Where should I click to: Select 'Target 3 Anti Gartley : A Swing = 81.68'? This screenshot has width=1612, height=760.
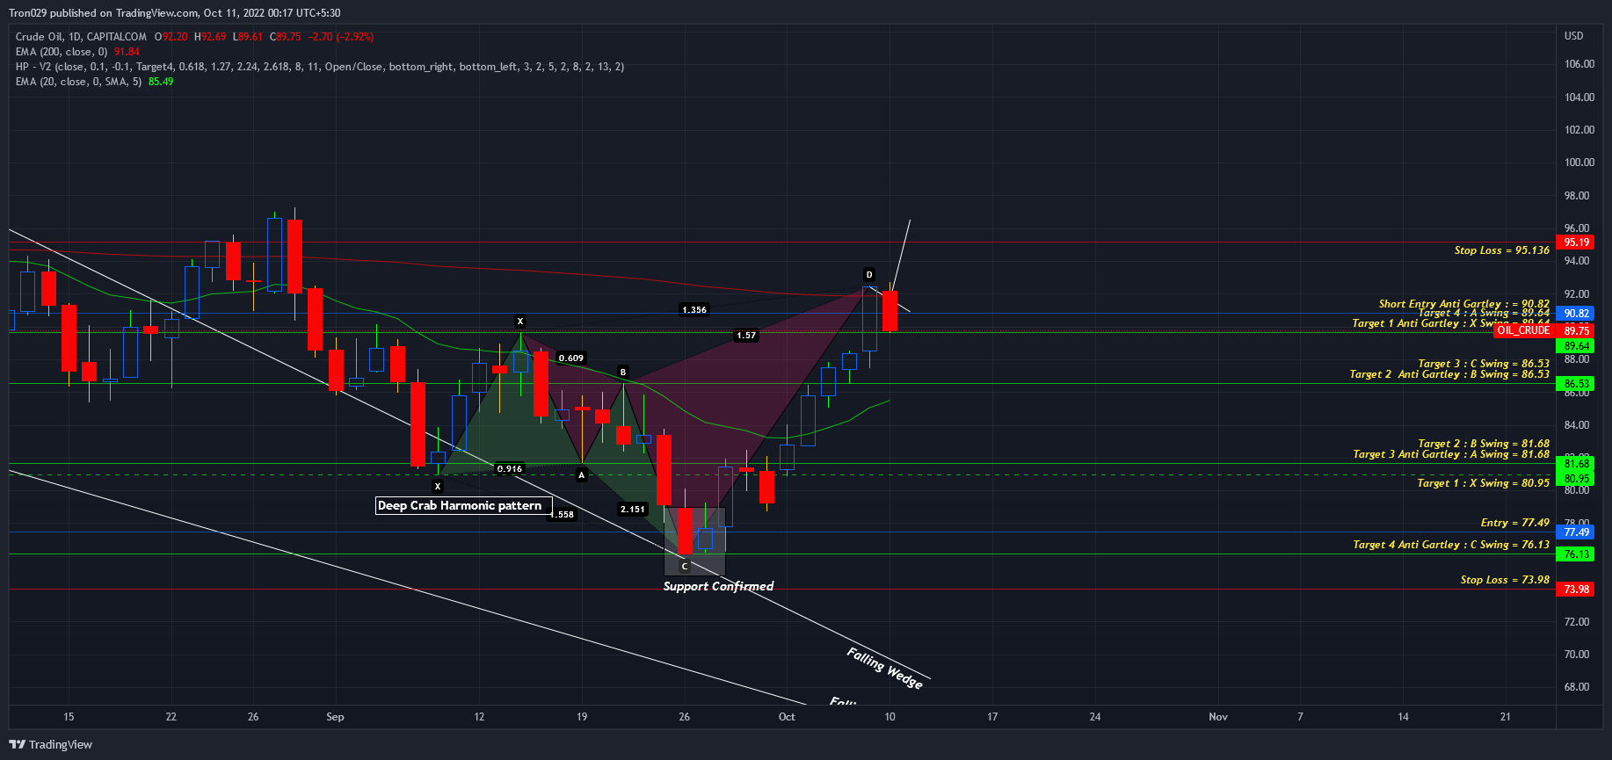coord(1451,454)
